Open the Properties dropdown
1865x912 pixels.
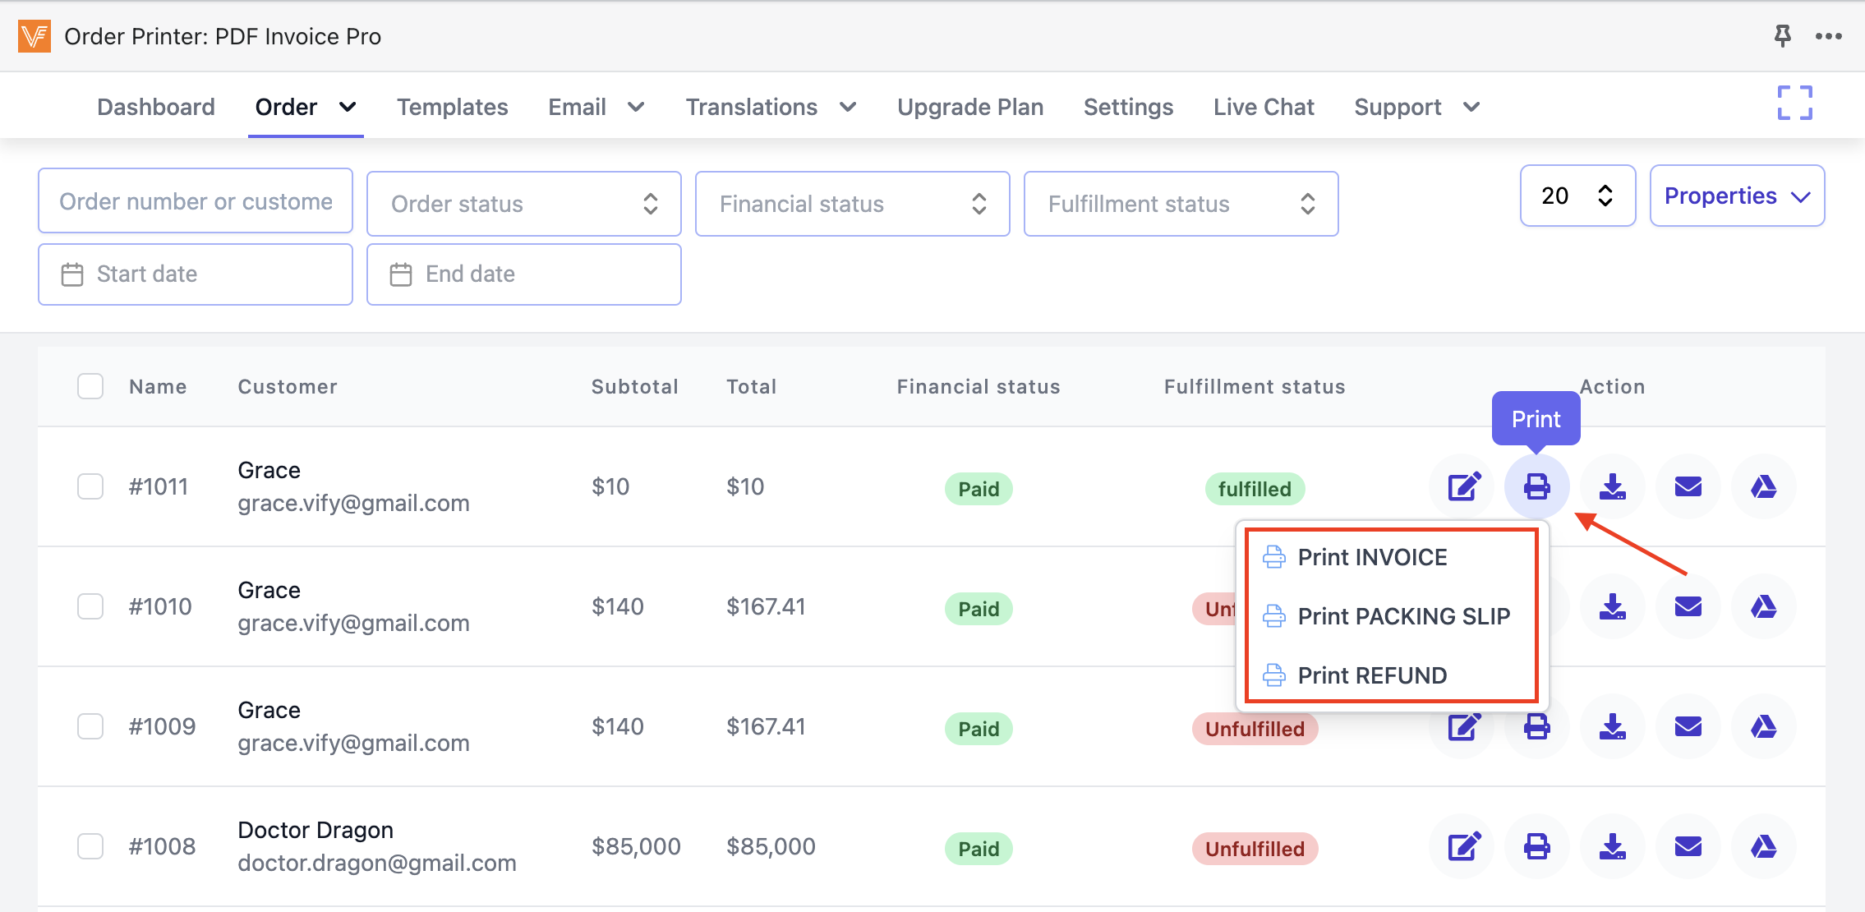click(x=1737, y=196)
